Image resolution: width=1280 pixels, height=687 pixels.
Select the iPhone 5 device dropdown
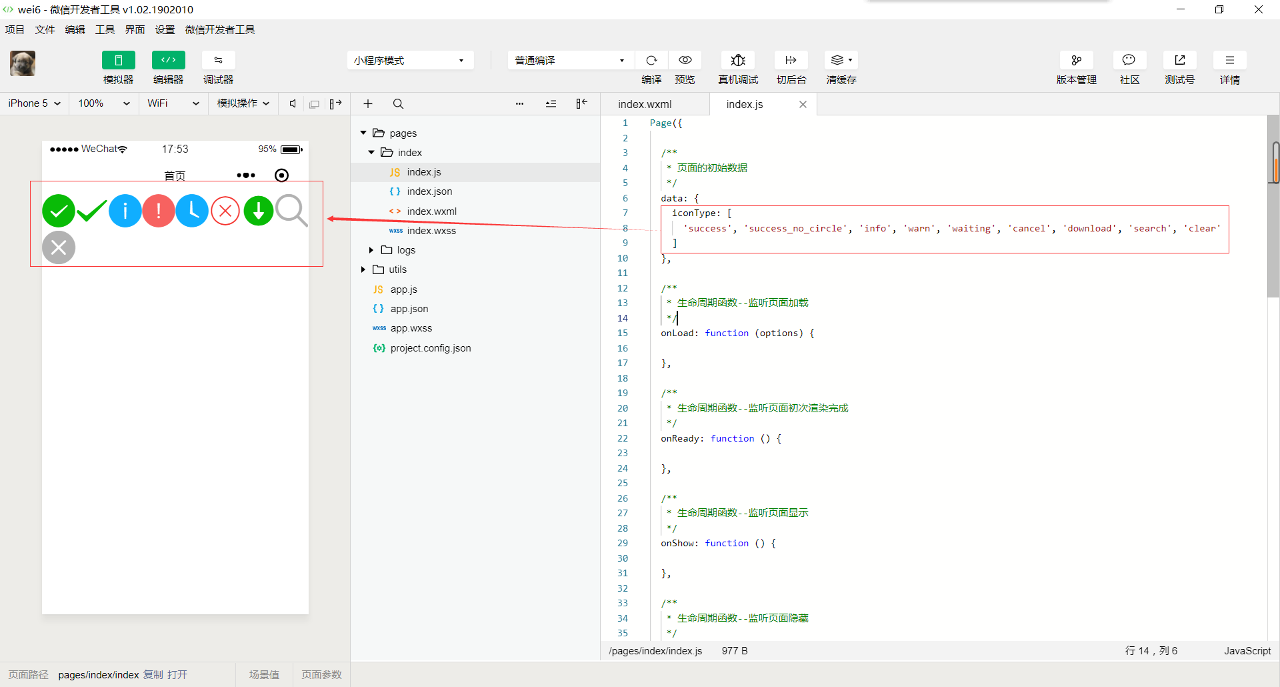[35, 103]
